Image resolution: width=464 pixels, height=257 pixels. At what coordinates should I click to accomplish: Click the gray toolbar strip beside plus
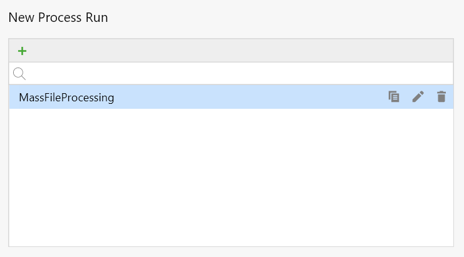point(238,51)
